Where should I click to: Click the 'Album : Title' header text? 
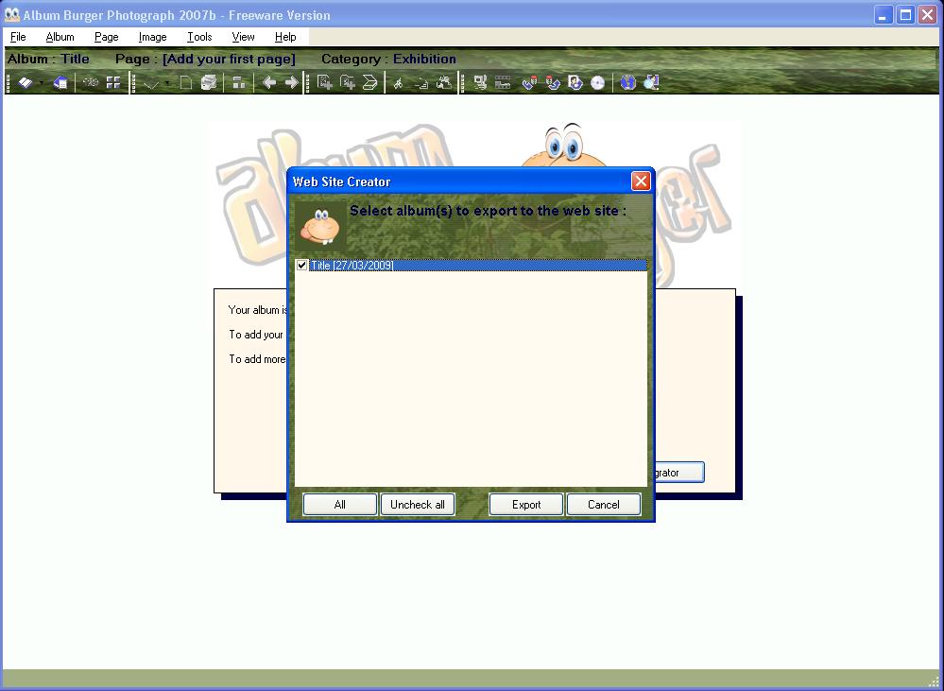48,59
